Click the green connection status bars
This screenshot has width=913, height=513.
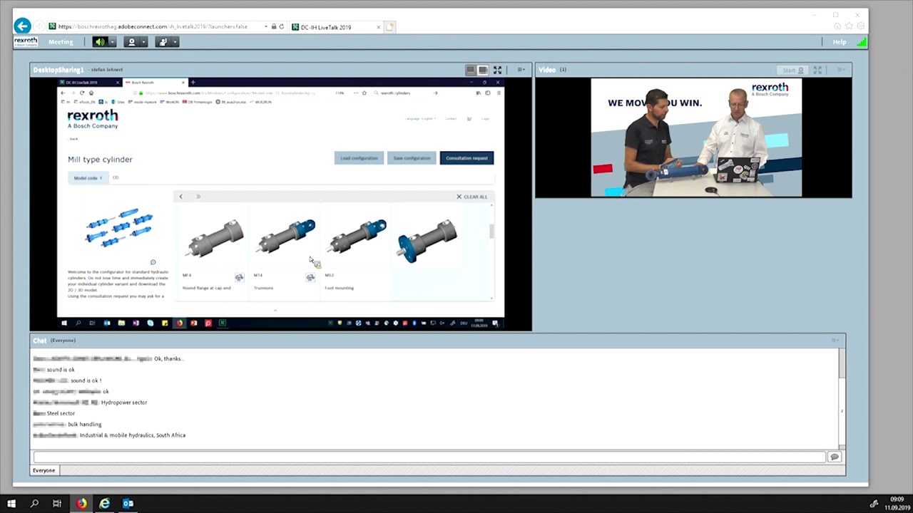[x=862, y=42]
